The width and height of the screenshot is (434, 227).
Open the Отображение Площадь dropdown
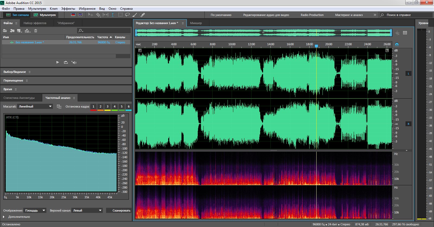(35, 210)
